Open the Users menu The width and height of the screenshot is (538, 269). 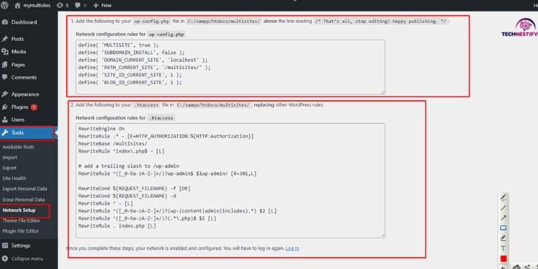point(18,120)
